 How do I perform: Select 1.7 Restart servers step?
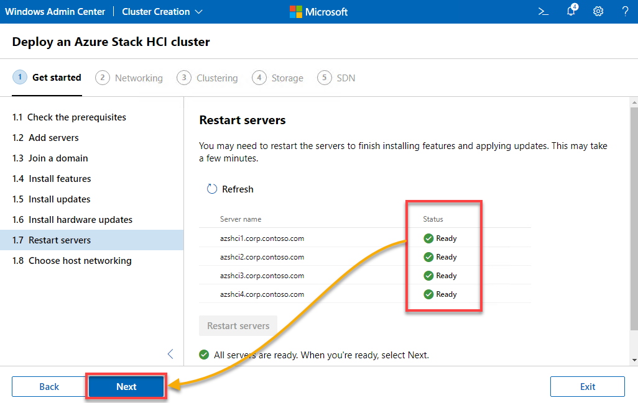(91, 240)
